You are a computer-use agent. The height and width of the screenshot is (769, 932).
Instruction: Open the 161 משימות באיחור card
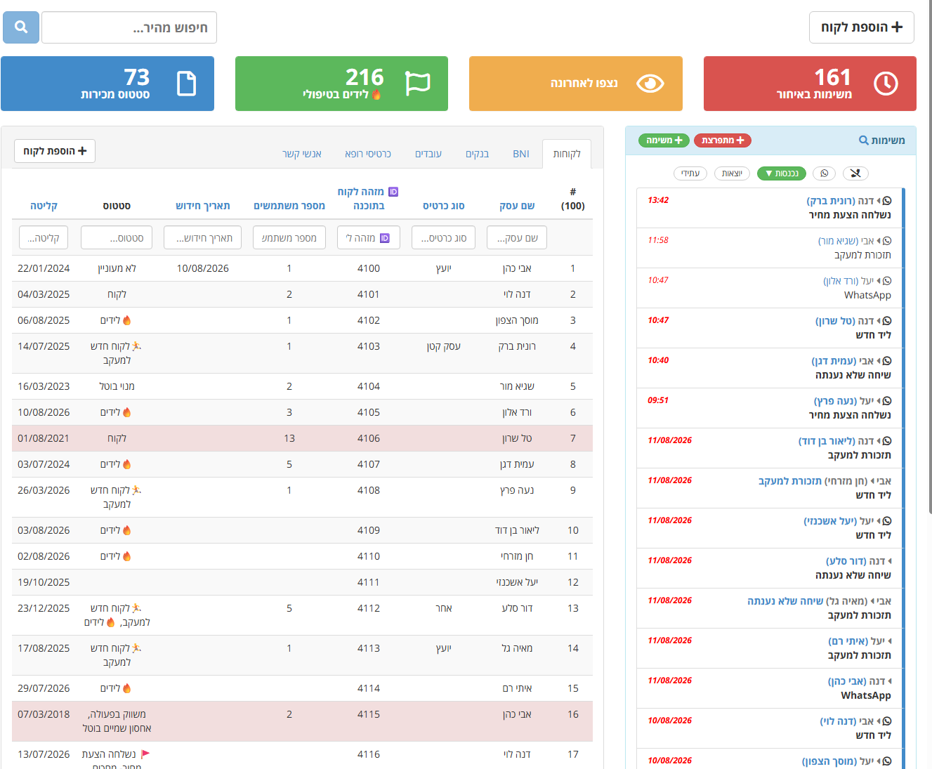[810, 84]
